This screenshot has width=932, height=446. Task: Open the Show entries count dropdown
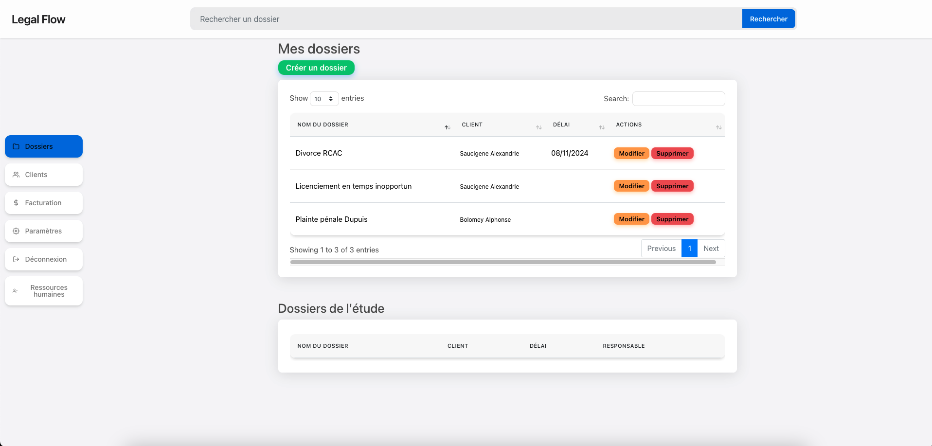[324, 99]
